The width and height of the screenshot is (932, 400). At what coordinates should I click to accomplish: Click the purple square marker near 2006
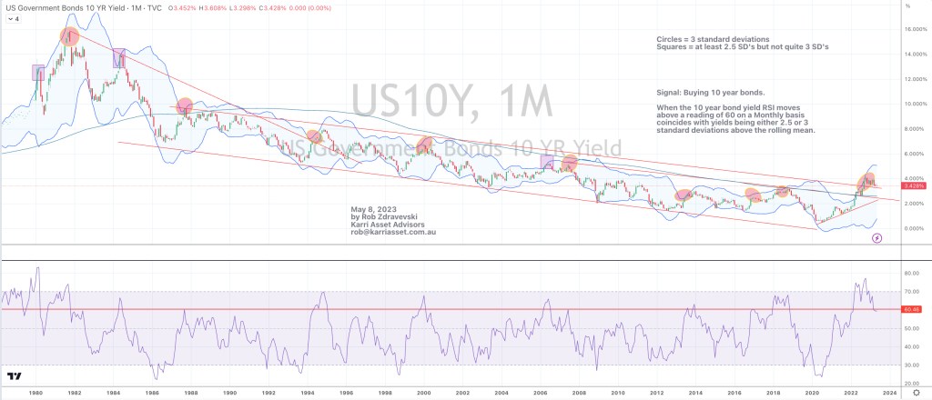pyautogui.click(x=546, y=162)
